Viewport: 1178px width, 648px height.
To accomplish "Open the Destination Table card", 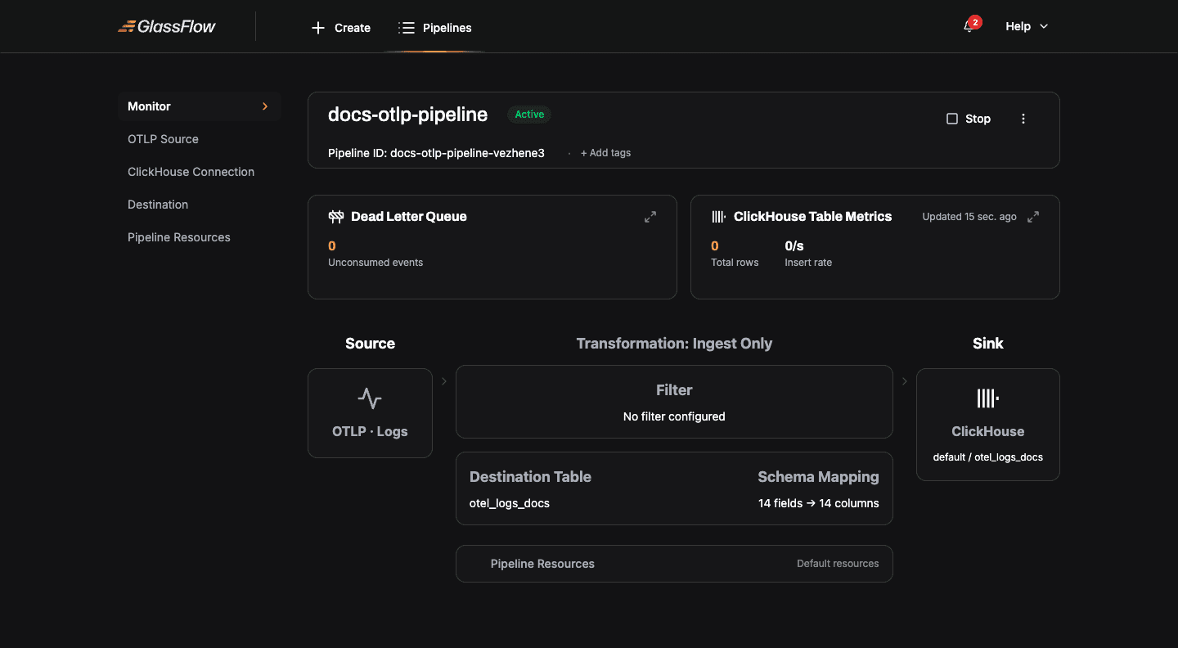I will coord(674,488).
